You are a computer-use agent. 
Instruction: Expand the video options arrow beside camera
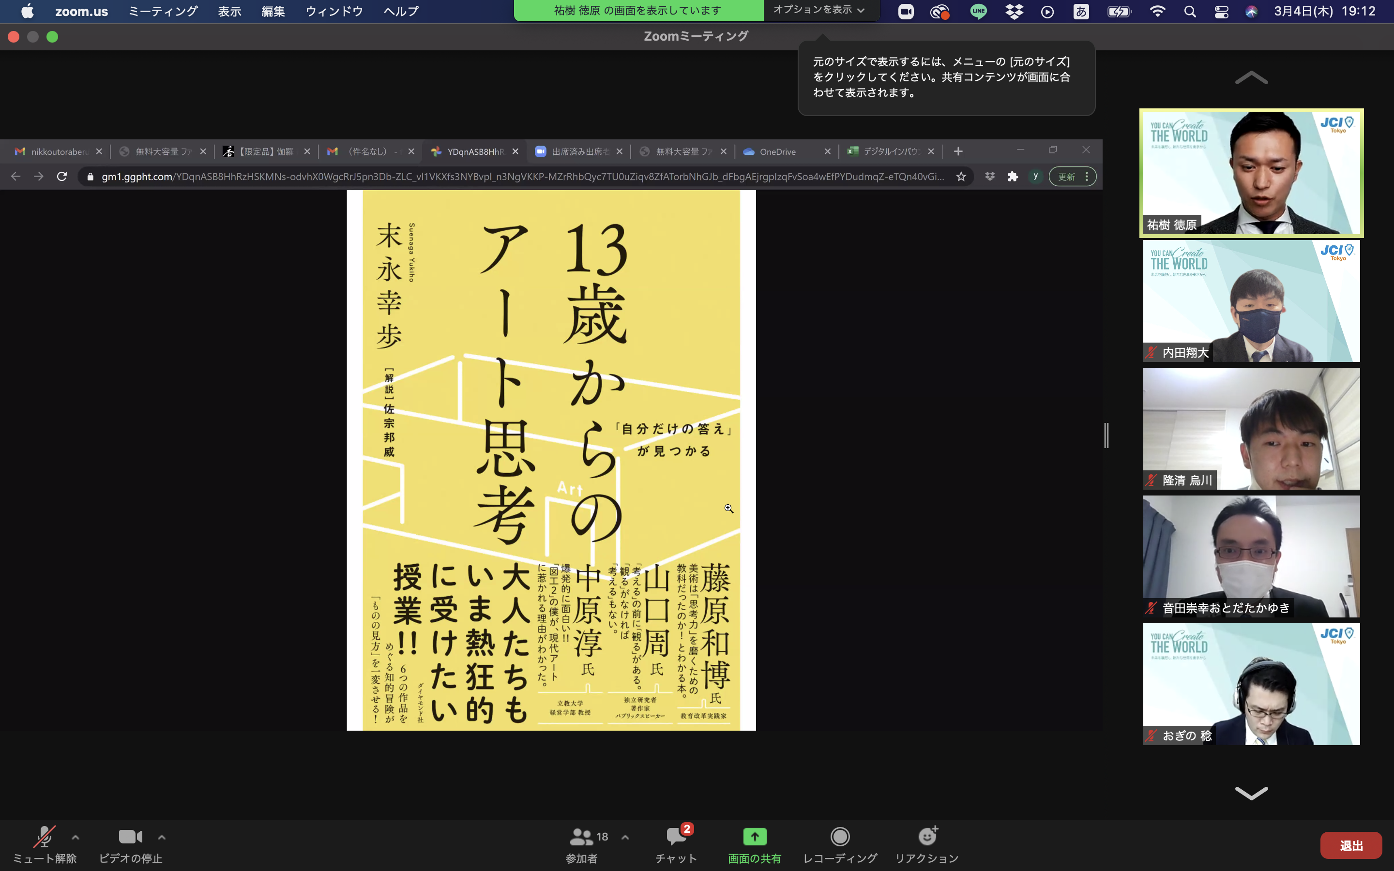click(162, 838)
